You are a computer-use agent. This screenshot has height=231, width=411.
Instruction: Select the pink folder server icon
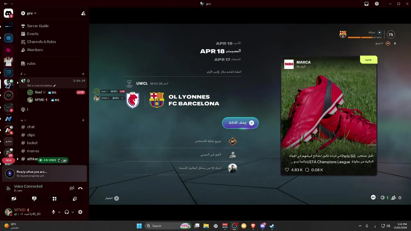8,50
